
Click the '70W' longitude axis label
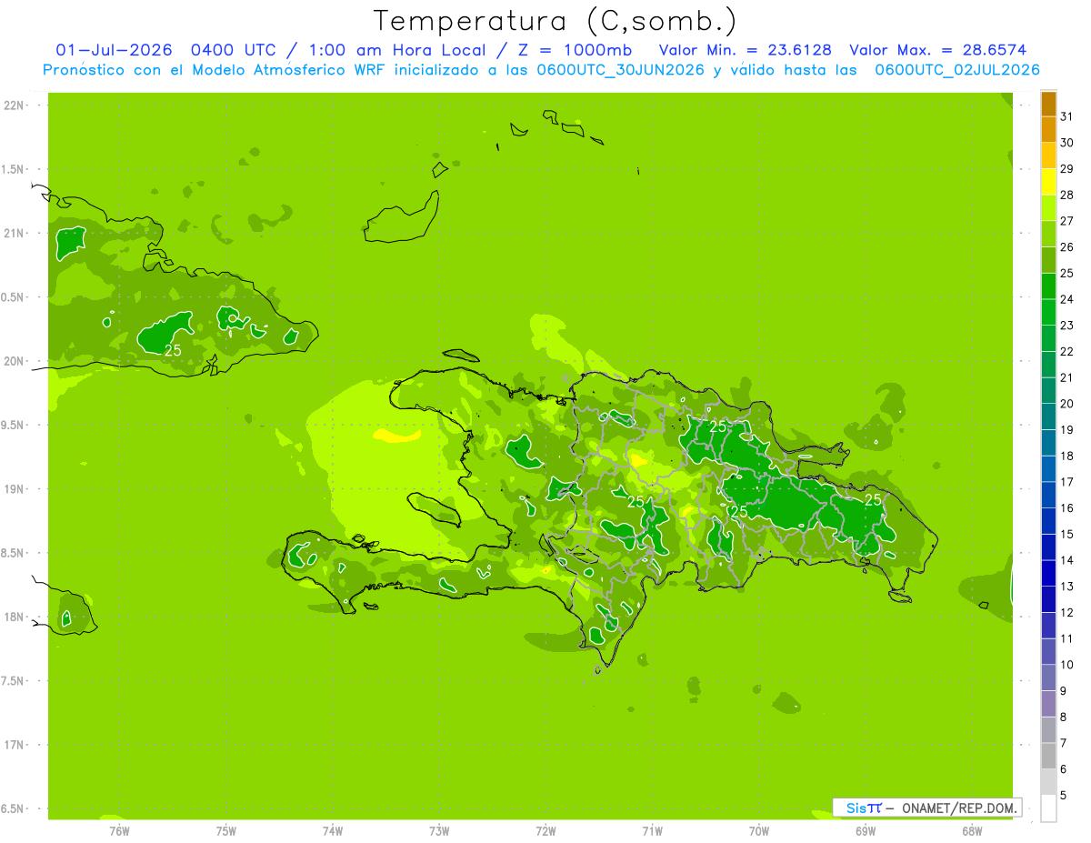[x=759, y=831]
